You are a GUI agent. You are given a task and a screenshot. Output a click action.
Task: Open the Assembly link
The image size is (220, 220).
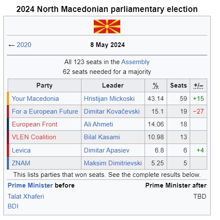(x=135, y=62)
